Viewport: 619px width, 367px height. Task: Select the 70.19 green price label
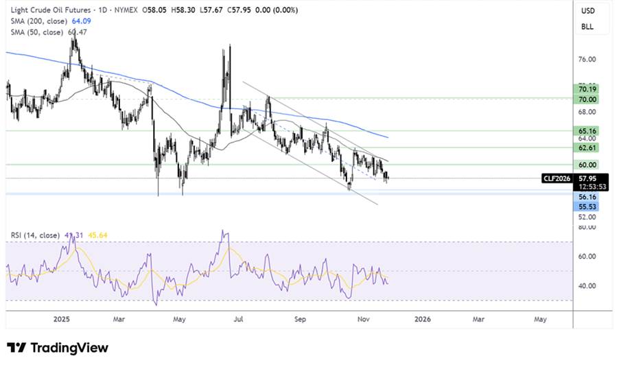pyautogui.click(x=587, y=89)
